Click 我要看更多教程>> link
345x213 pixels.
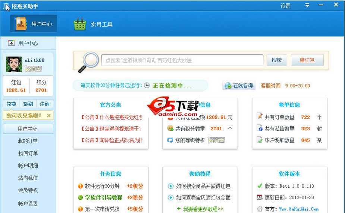coord(203,209)
